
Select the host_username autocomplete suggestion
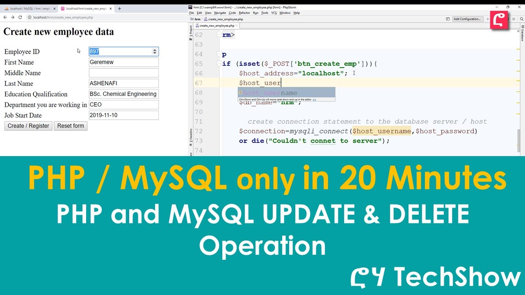click(x=286, y=93)
